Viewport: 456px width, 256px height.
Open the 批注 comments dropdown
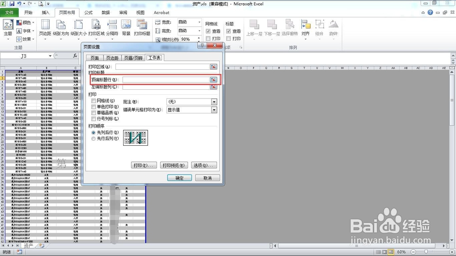click(x=214, y=102)
